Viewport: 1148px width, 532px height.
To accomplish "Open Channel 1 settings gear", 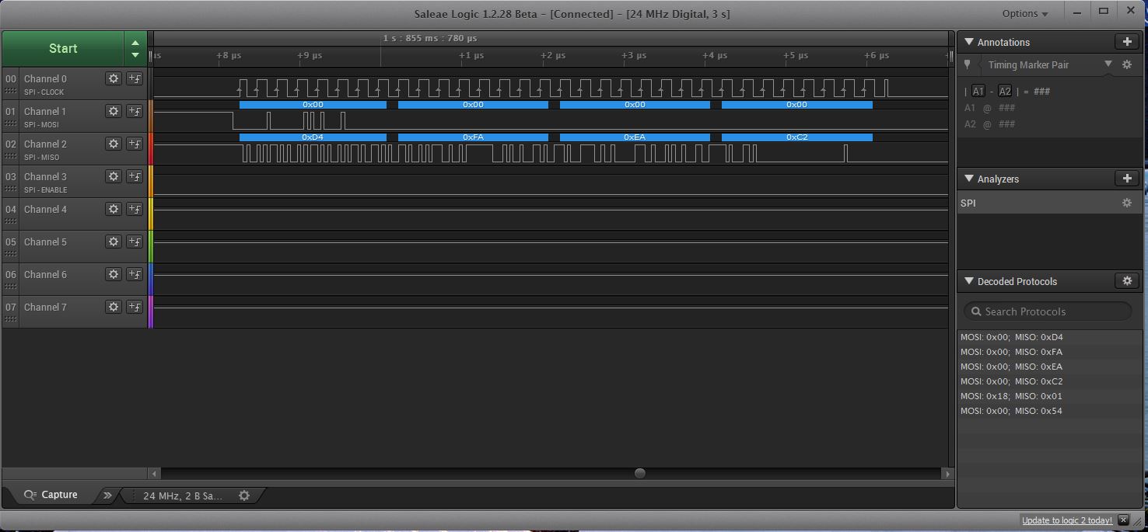I will [x=114, y=111].
